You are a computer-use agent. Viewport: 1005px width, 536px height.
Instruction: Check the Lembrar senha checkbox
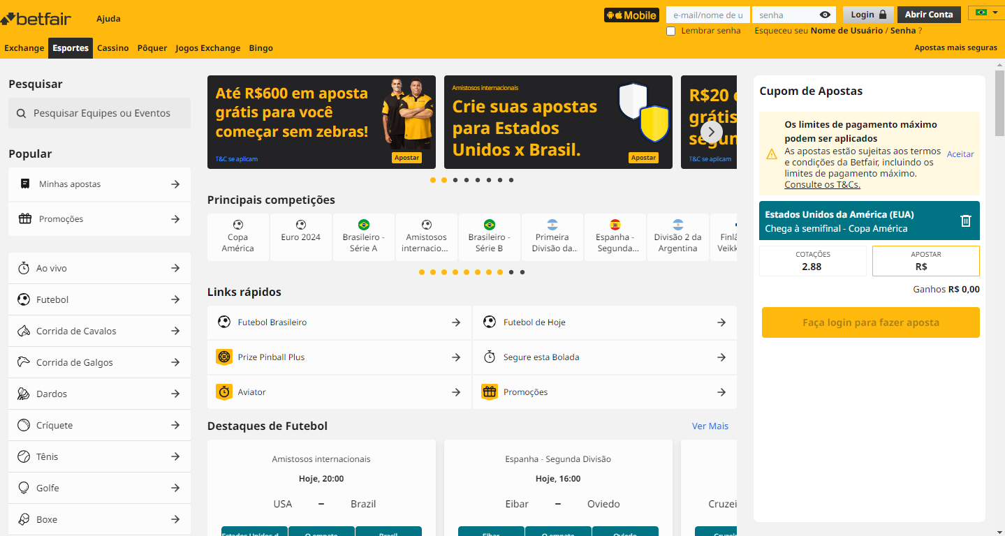click(671, 31)
